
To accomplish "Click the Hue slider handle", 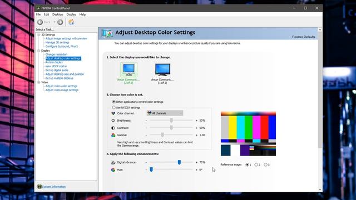I will click(x=151, y=169).
